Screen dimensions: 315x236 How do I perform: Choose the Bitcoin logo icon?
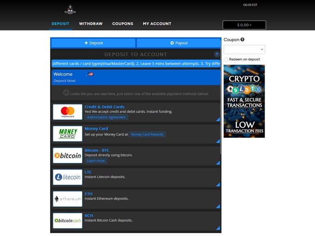(68, 156)
